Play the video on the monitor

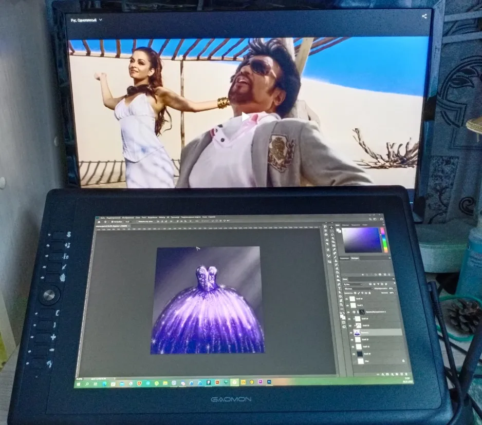(245, 117)
